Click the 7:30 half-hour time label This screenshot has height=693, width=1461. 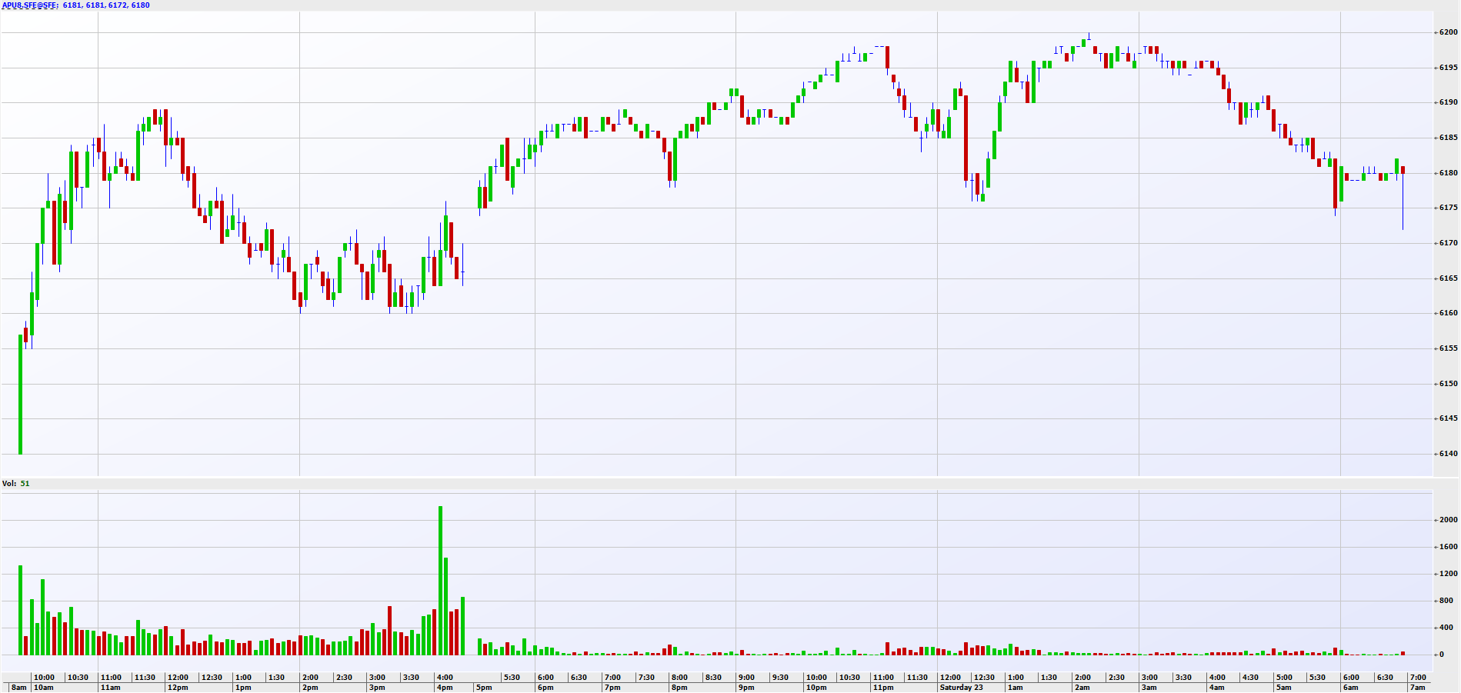646,678
